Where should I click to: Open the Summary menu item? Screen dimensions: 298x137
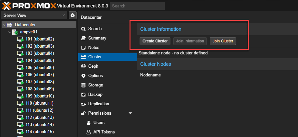107,38
